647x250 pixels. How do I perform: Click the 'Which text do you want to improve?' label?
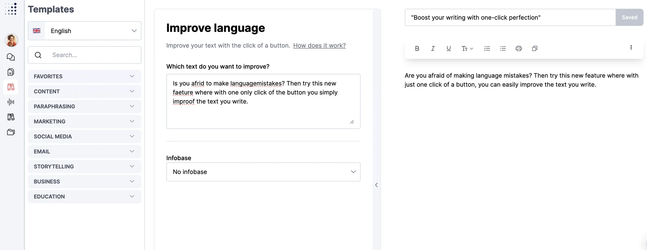pyautogui.click(x=218, y=67)
